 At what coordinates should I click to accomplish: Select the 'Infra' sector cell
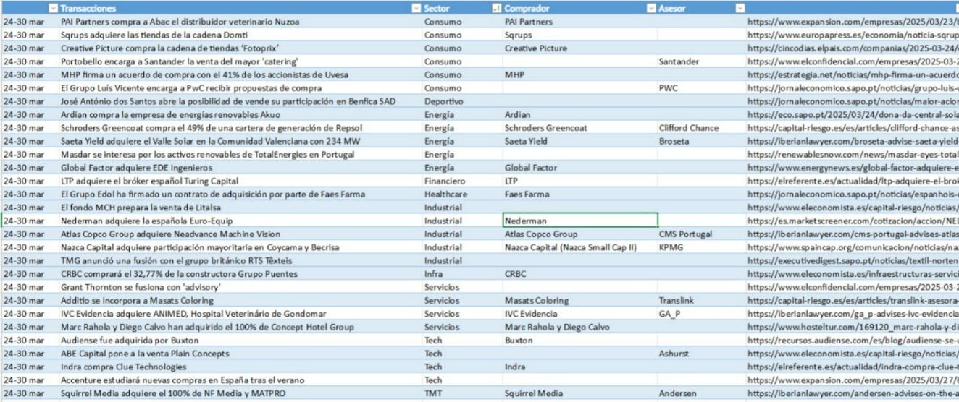click(x=462, y=274)
